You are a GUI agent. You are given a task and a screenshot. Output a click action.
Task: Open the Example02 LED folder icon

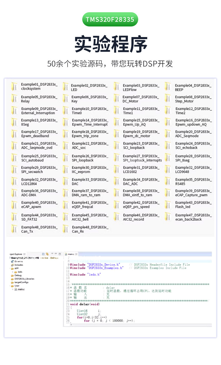65,87
